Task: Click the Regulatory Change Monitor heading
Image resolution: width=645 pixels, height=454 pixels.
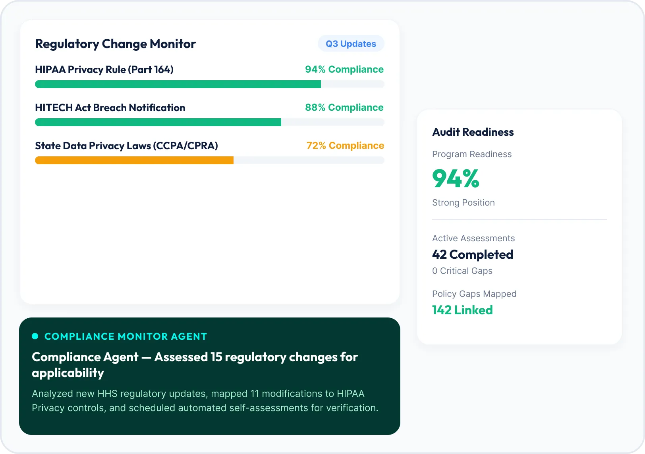Action: click(115, 44)
